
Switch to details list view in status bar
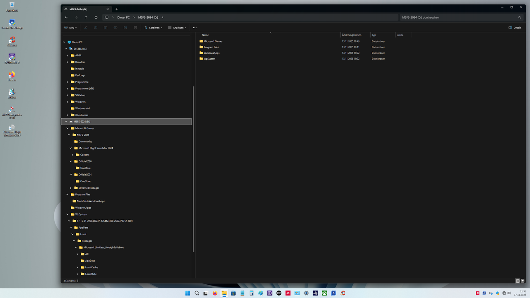[x=518, y=281]
